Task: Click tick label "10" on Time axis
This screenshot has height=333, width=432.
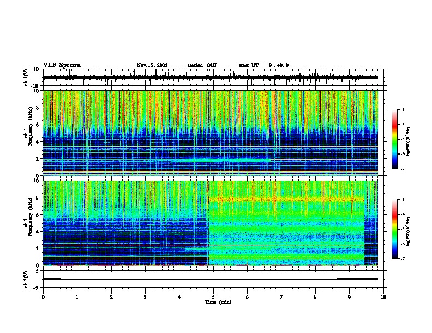Action: 383,297
